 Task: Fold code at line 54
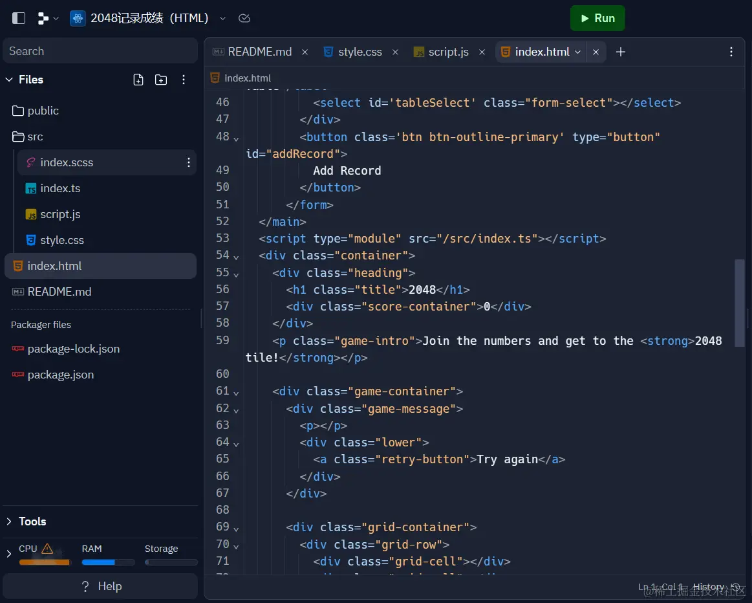click(x=236, y=257)
